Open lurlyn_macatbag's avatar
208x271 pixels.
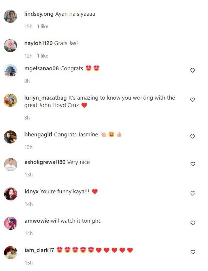coord(10,100)
